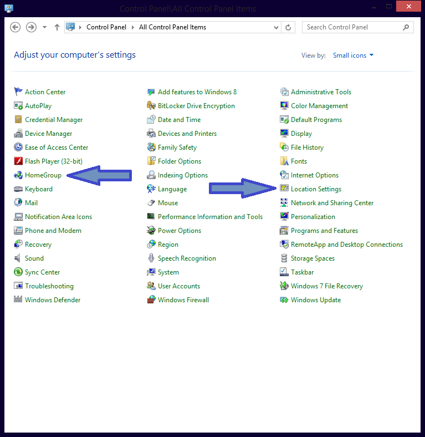Viewport: 425px width, 437px height.
Task: Expand the chevron after Control Panel breadcrumb
Action: (x=133, y=27)
